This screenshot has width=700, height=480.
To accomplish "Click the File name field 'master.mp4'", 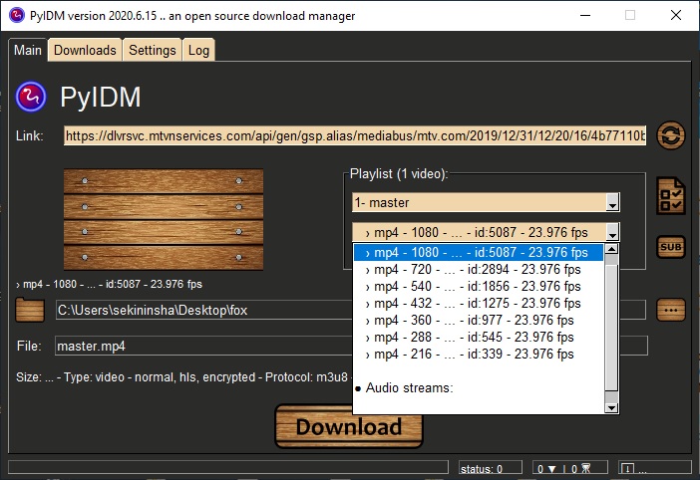I will pos(351,346).
